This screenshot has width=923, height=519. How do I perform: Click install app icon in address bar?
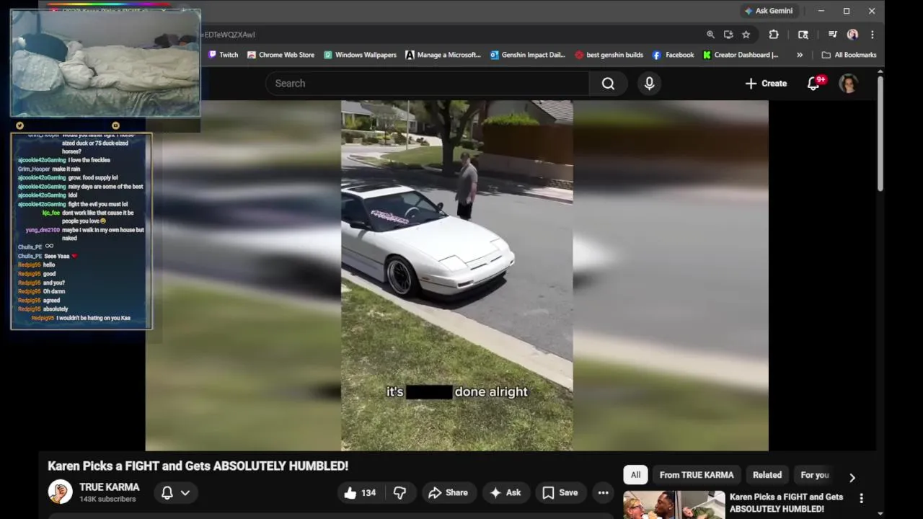(x=728, y=35)
